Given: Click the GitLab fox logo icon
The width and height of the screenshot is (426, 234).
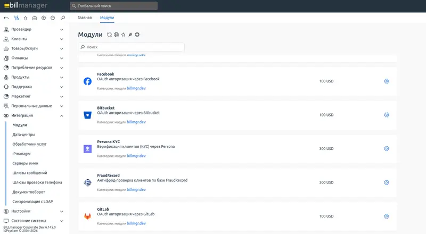Looking at the screenshot, I should click(87, 216).
